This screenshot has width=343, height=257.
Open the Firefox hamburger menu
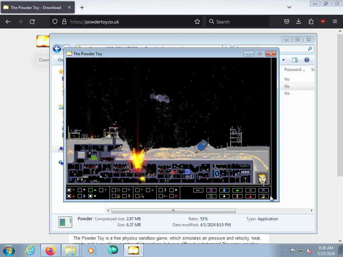(335, 21)
